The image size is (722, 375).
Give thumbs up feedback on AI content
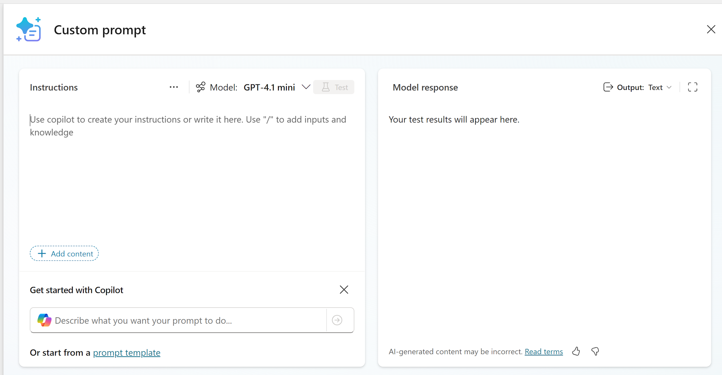576,351
